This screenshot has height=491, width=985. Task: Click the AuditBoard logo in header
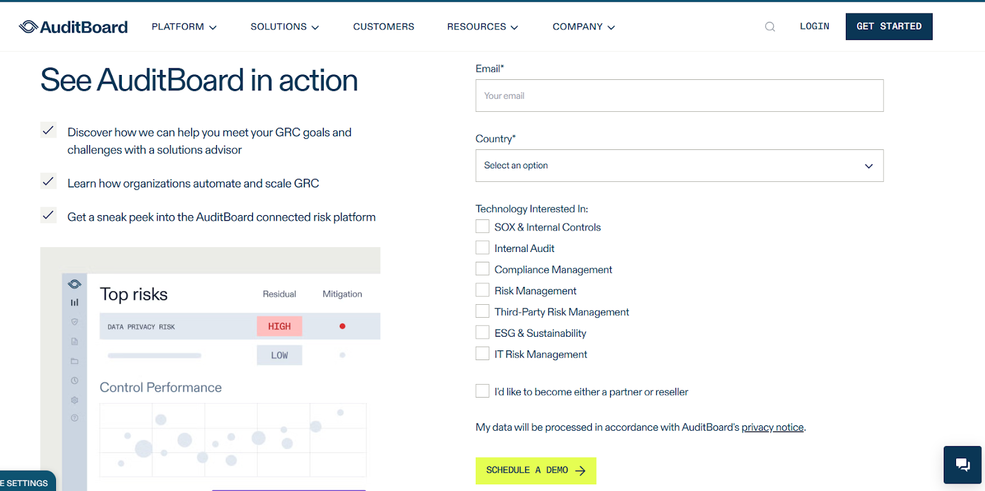pyautogui.click(x=73, y=27)
